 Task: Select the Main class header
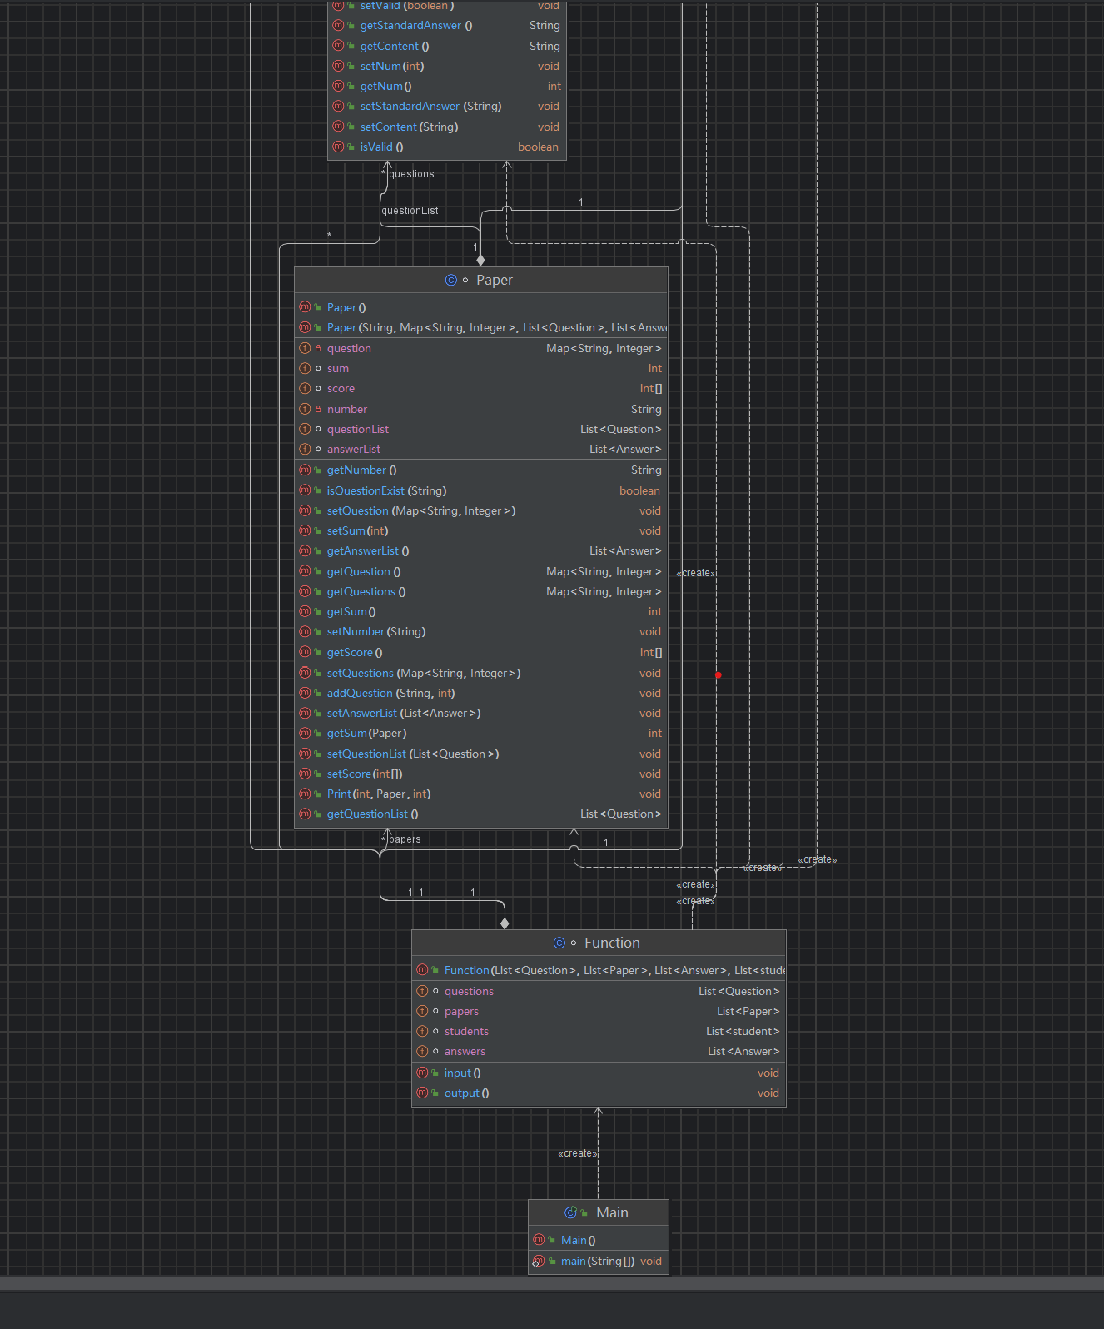pos(599,1212)
